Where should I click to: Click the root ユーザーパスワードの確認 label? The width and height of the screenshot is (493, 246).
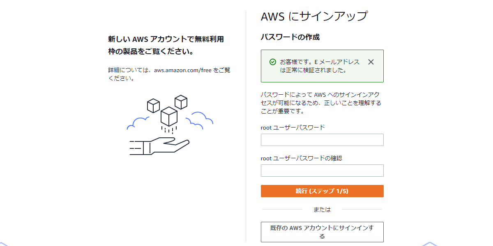pyautogui.click(x=301, y=158)
